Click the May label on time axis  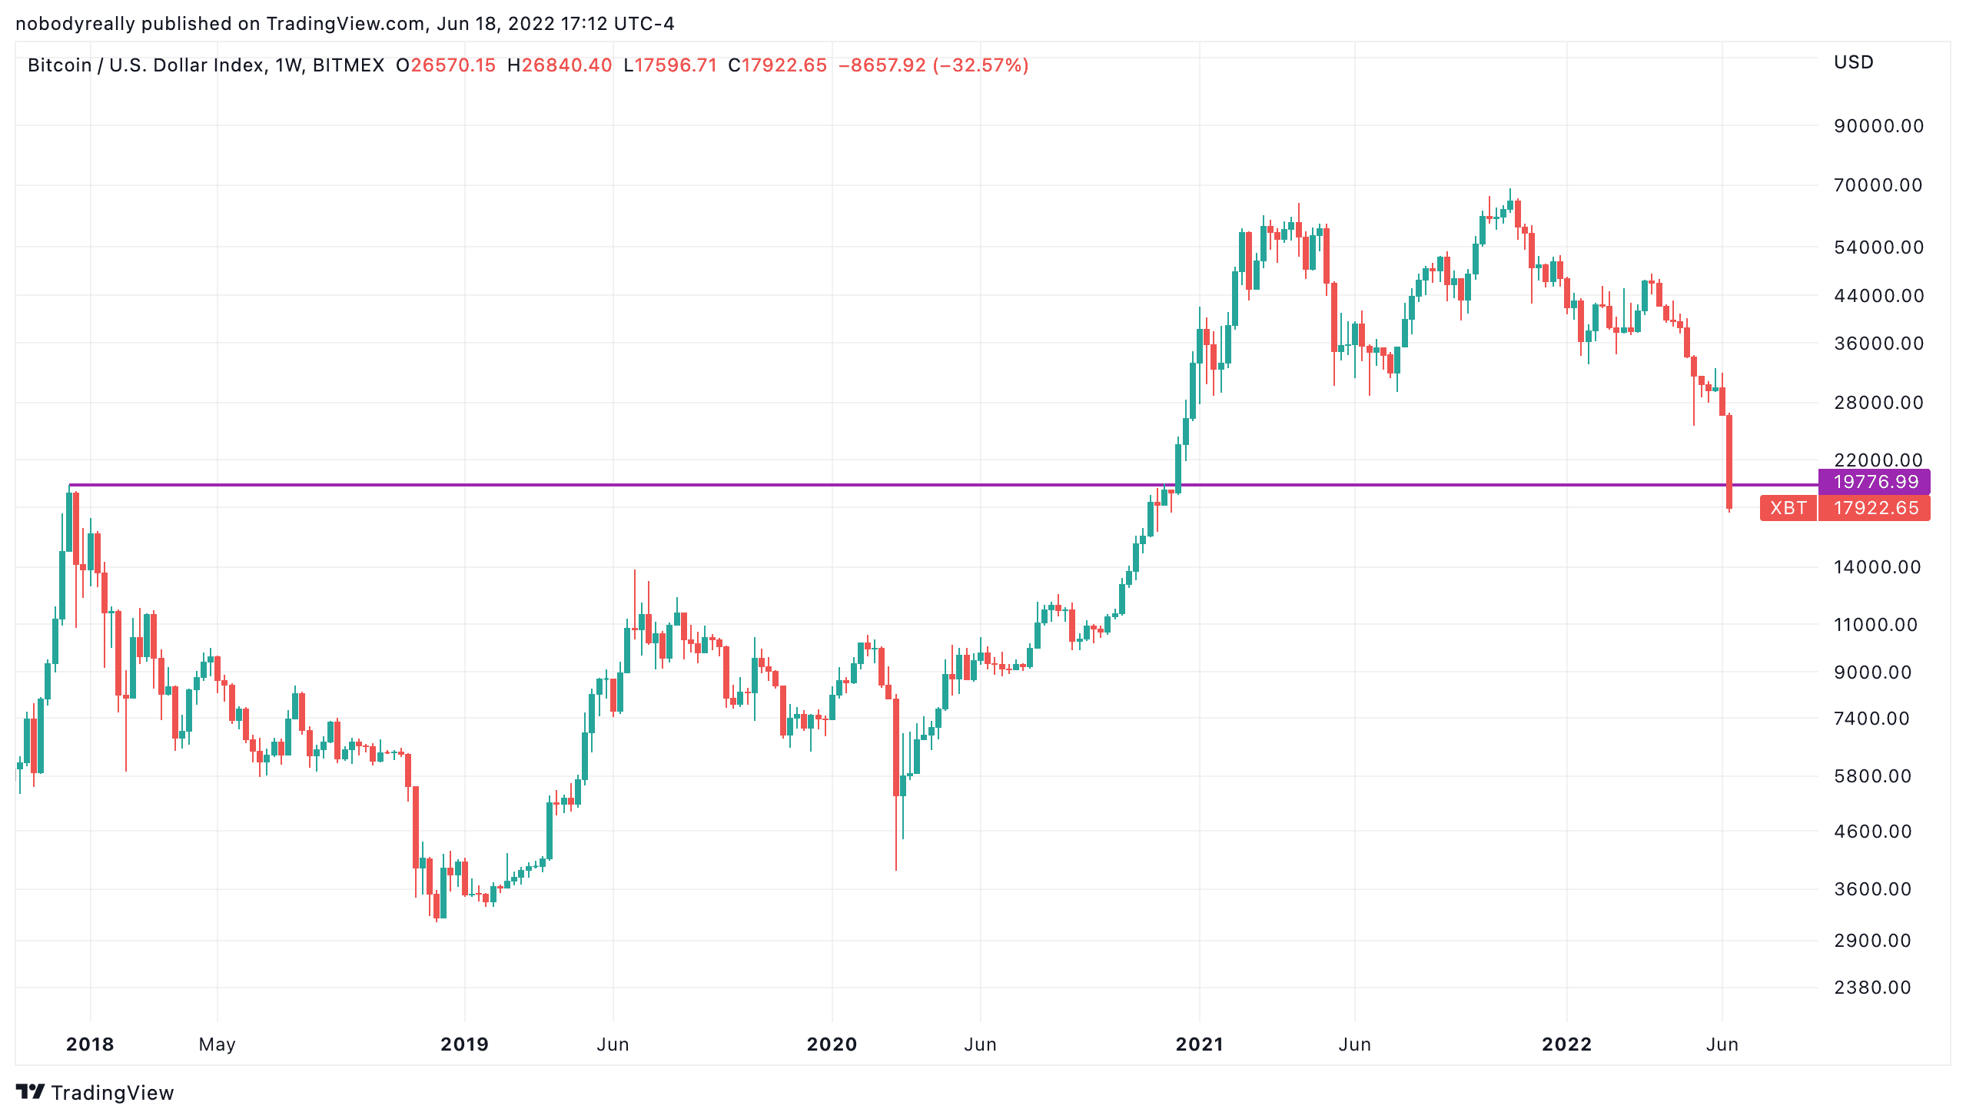coord(217,1044)
